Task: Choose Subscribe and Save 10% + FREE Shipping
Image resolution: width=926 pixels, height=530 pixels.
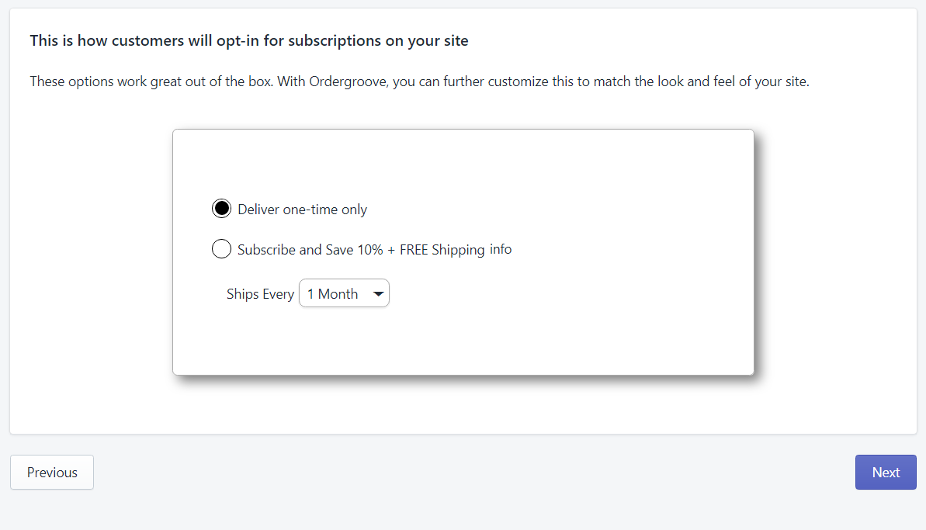Action: pos(221,248)
